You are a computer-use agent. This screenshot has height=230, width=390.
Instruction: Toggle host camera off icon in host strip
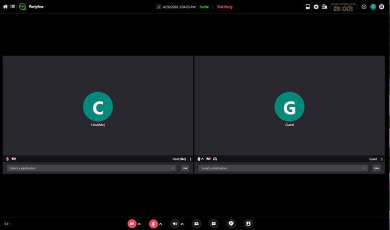coord(14,159)
